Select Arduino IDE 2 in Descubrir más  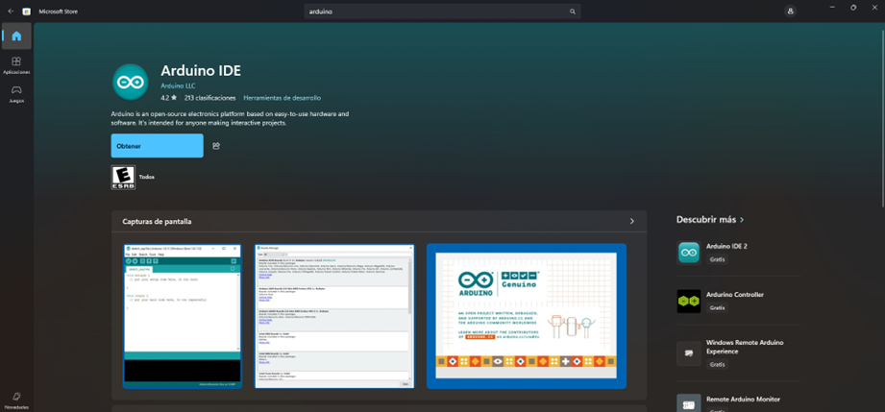725,246
